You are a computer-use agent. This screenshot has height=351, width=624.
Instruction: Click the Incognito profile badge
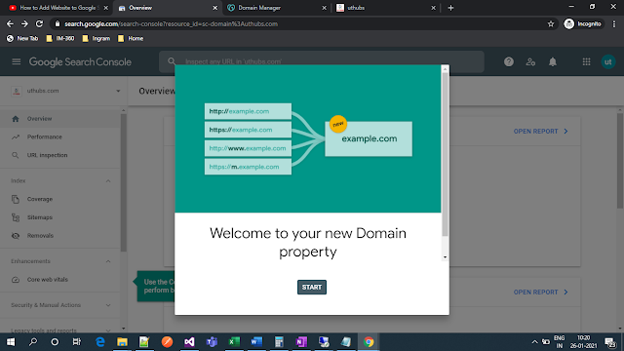pyautogui.click(x=583, y=23)
